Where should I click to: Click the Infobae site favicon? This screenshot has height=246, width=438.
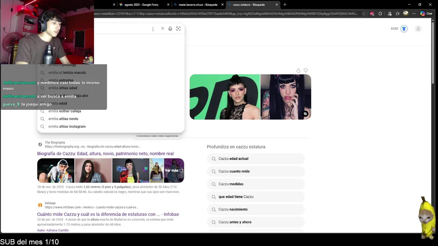click(40, 205)
